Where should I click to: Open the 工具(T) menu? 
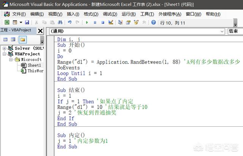(x=147, y=14)
